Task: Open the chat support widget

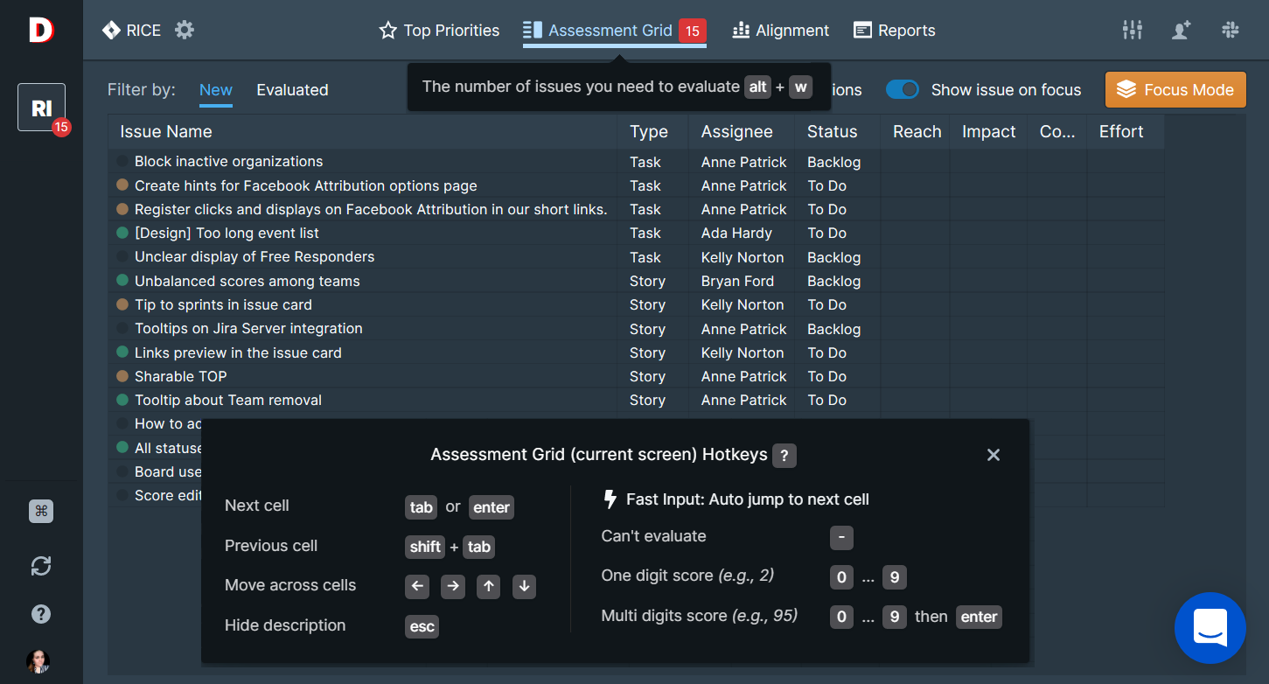Action: point(1210,628)
